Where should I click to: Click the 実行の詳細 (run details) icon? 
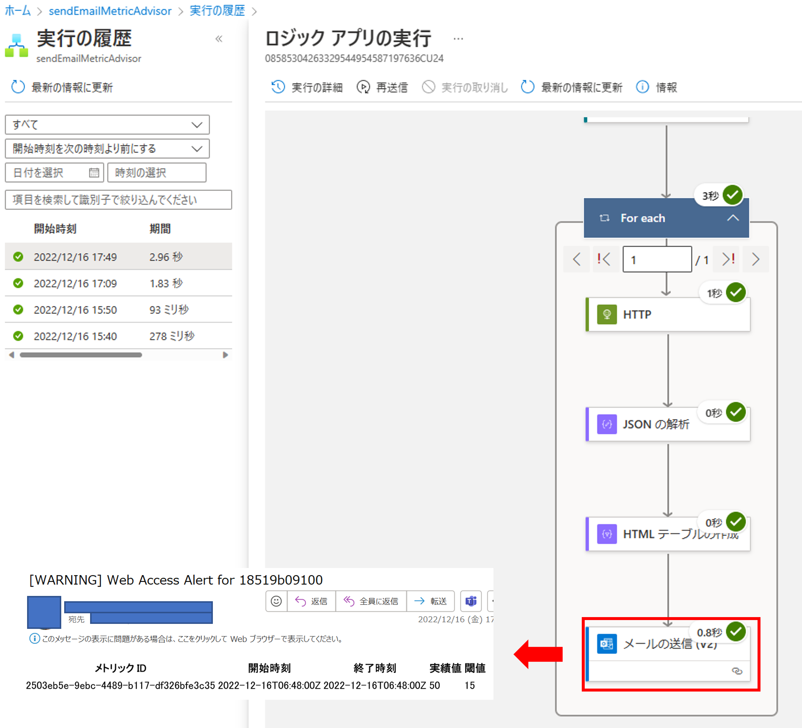click(x=278, y=87)
